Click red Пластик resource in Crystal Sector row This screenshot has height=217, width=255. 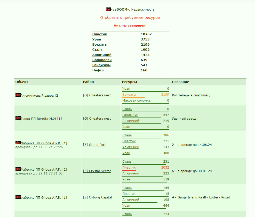(129, 168)
